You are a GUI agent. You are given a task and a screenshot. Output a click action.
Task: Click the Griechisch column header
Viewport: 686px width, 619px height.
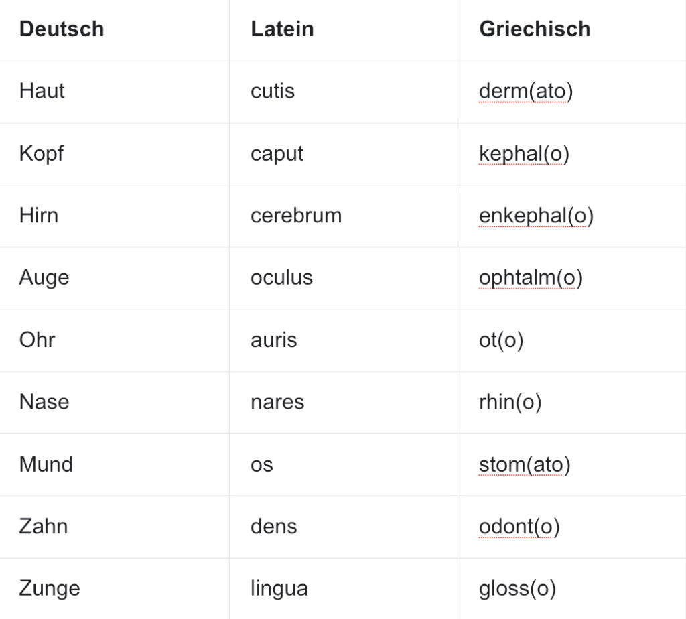535,29
